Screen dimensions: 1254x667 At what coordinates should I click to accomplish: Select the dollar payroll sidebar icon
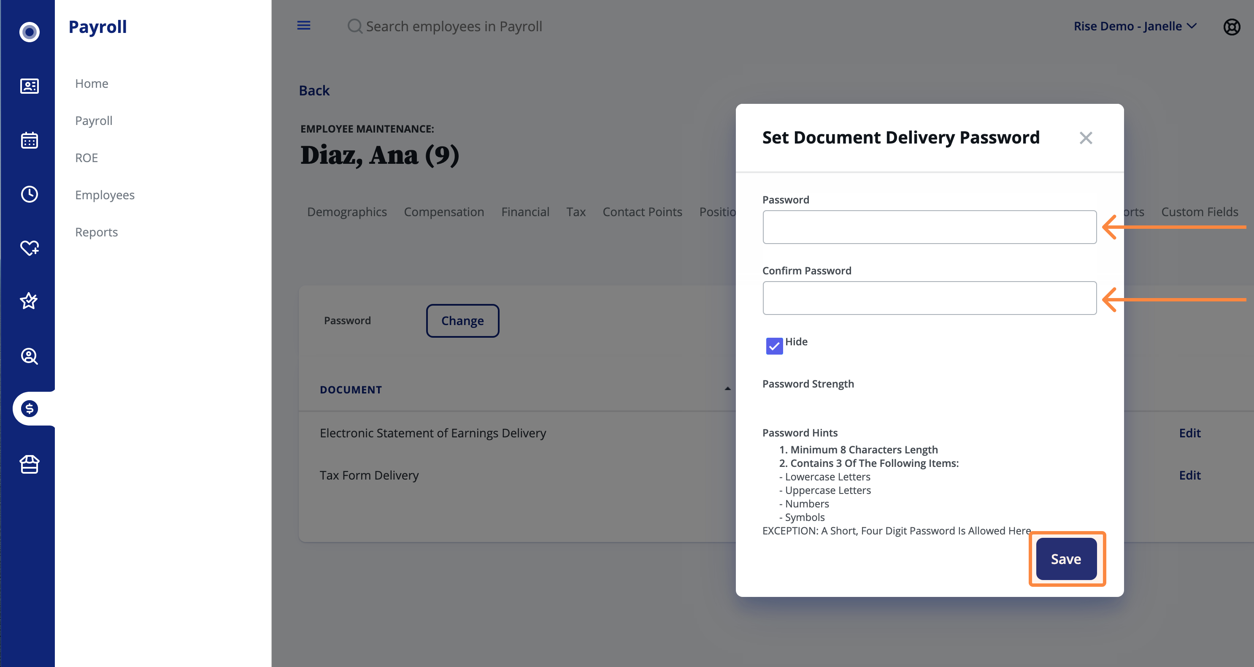pyautogui.click(x=29, y=408)
